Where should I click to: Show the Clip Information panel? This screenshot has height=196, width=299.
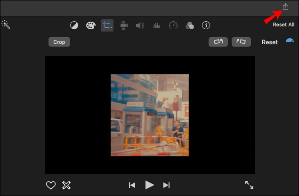point(206,25)
